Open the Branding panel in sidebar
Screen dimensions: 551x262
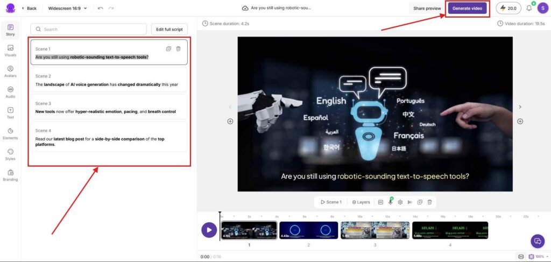click(x=10, y=175)
